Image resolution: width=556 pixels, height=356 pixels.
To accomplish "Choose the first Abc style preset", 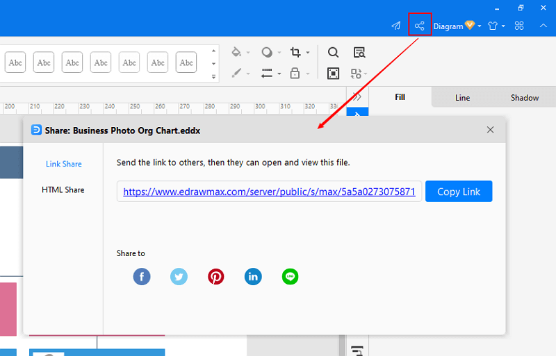I will 15,62.
